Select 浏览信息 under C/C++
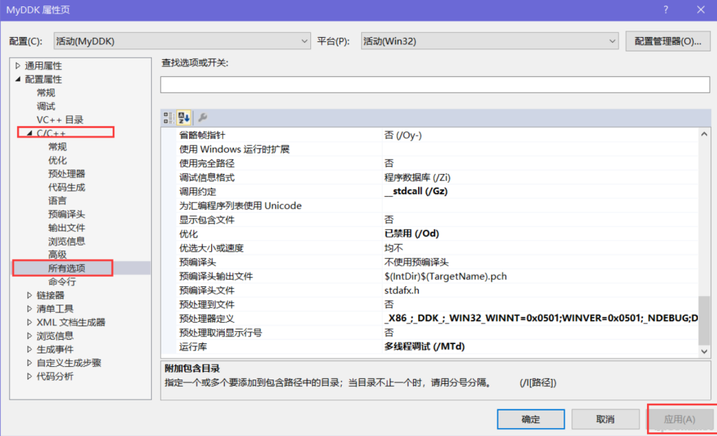Viewport: 717px width, 436px height. point(67,241)
